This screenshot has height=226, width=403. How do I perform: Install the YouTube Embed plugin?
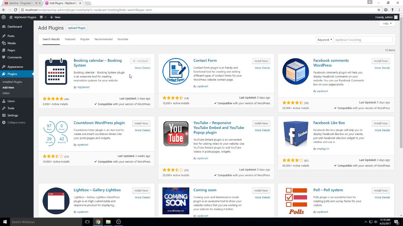coord(261,123)
